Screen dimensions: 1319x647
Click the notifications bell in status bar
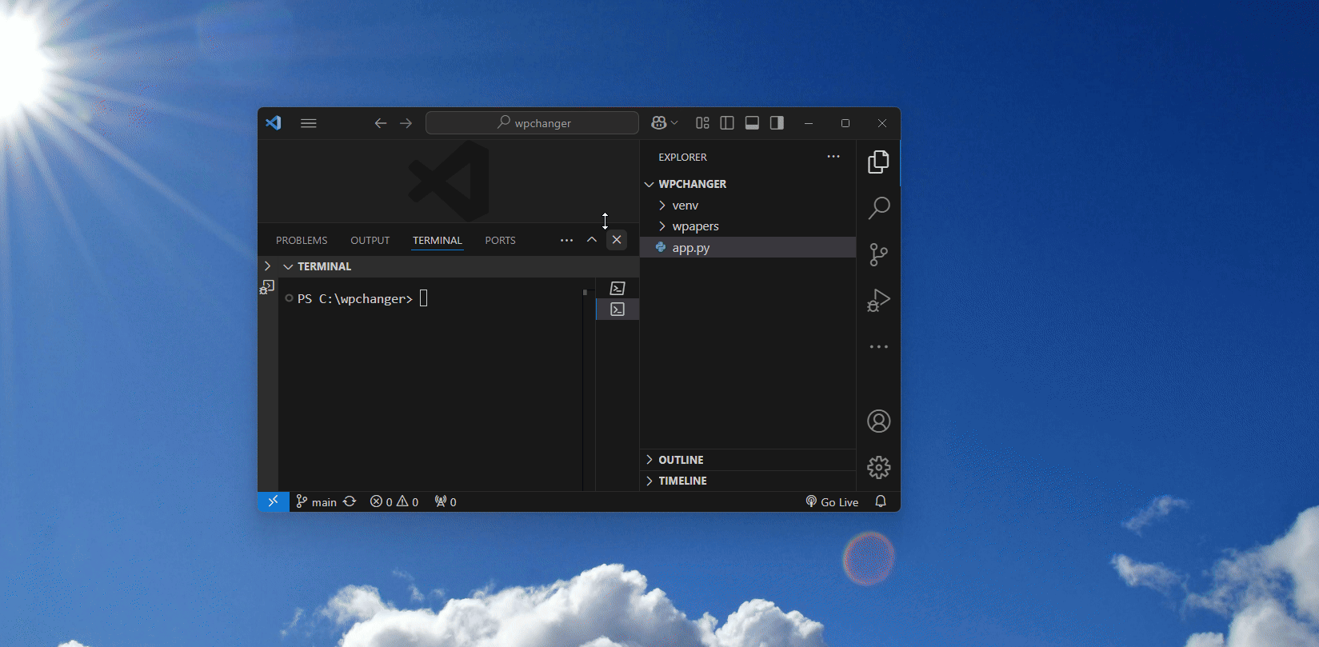[x=881, y=501]
